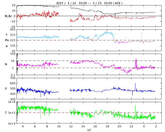
Task: Click the '8' hour label on the UT axis
Action: [x=47, y=126]
